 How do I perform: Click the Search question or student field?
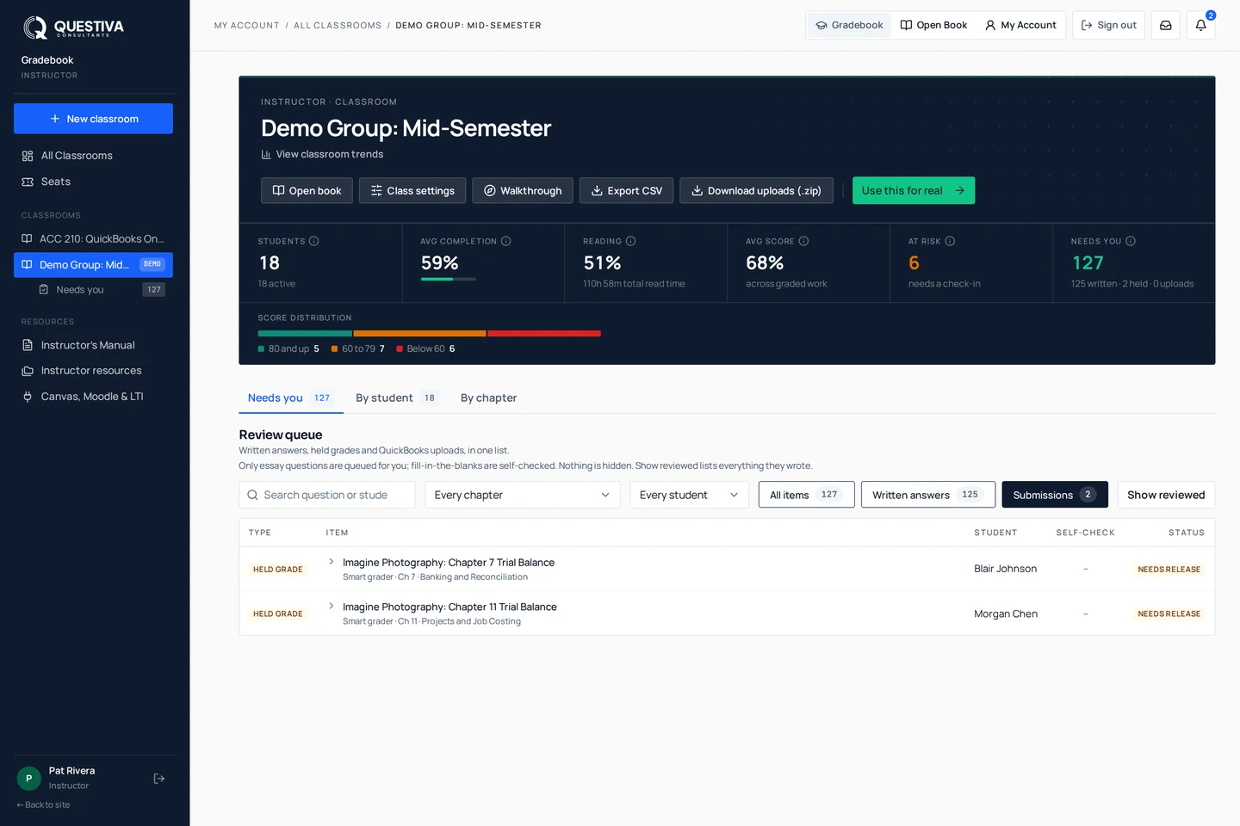click(327, 495)
